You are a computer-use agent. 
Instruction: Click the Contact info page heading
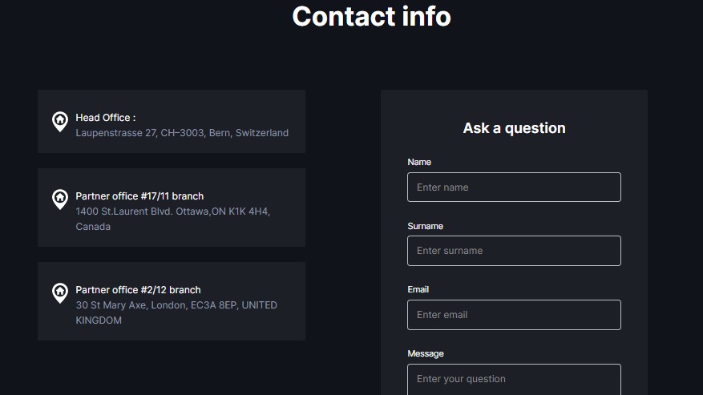[x=371, y=16]
